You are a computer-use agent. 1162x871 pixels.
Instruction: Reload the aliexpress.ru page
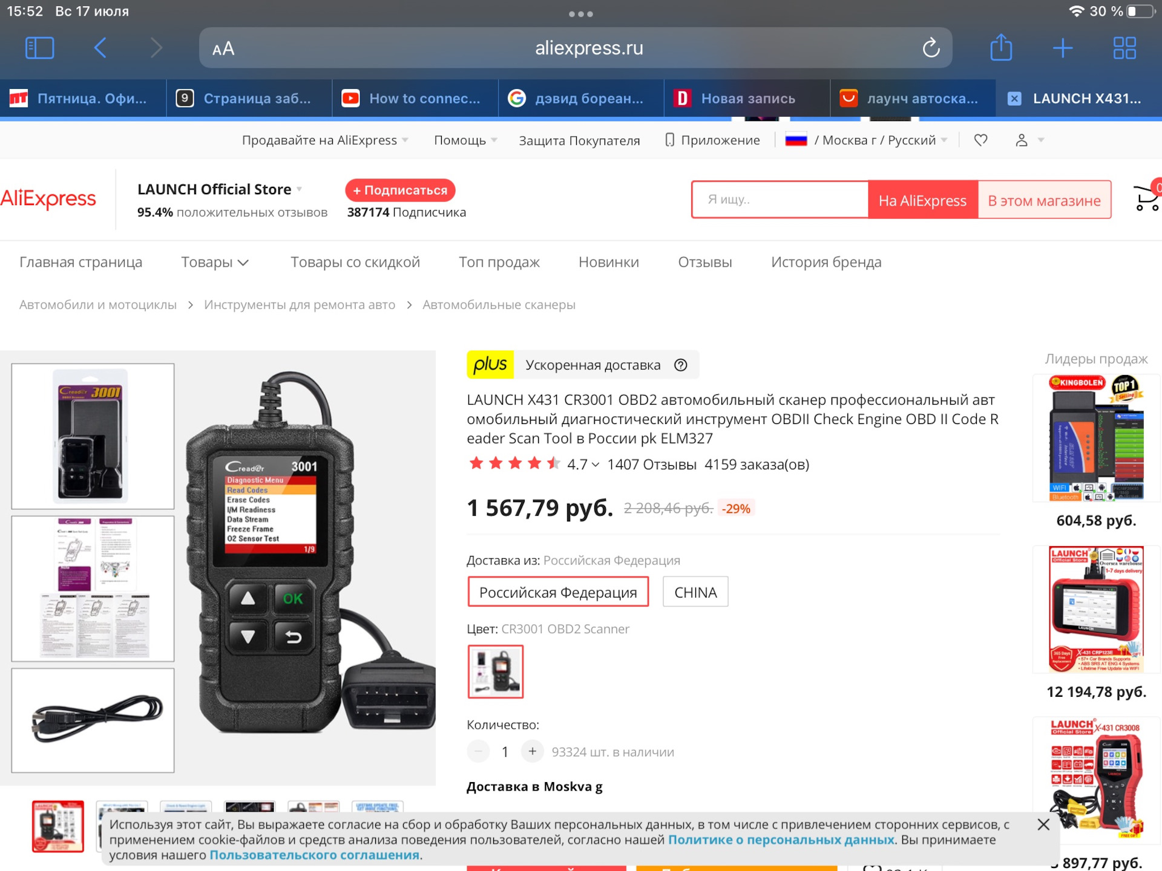click(931, 48)
